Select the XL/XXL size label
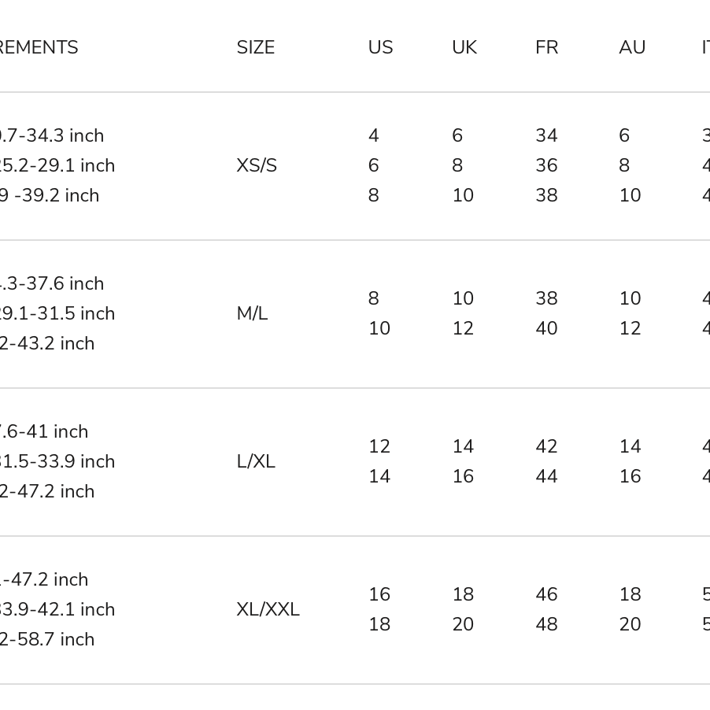This screenshot has width=710, height=710. coord(268,610)
